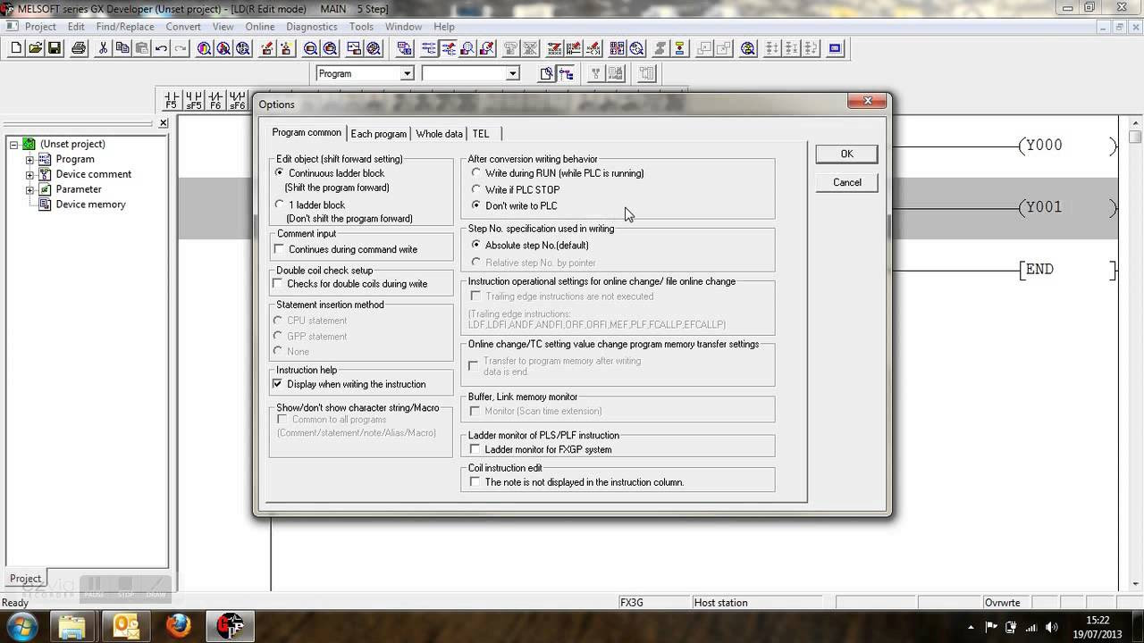The image size is (1144, 643).
Task: Select the F5 open contact ladder icon
Action: click(x=171, y=99)
